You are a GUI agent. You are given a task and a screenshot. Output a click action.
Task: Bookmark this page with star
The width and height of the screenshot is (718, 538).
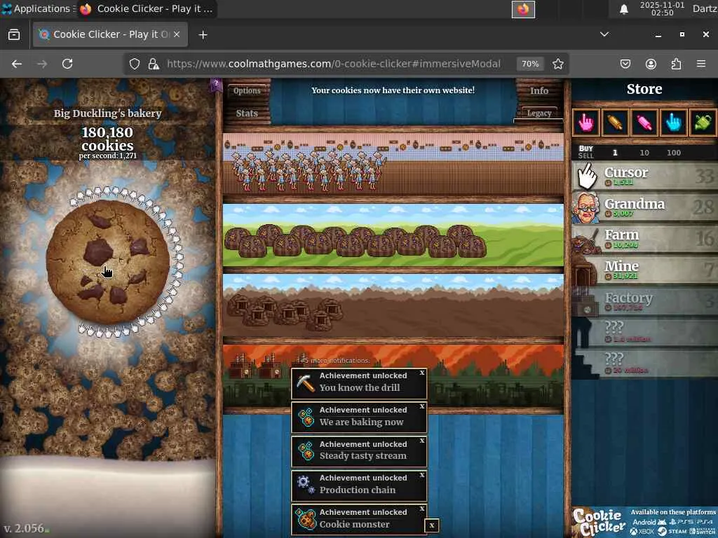(x=557, y=64)
